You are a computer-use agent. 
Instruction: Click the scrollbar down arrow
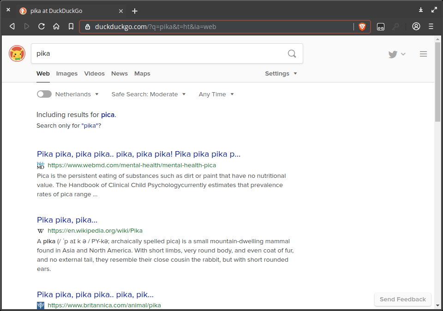[x=437, y=305]
